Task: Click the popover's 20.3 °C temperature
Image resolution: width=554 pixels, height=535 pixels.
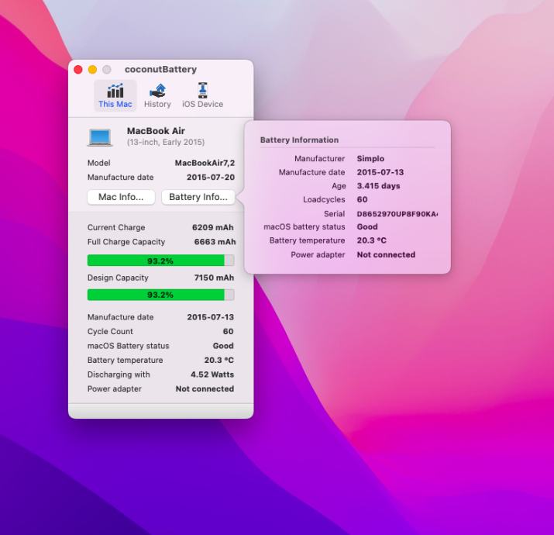Action: click(372, 240)
